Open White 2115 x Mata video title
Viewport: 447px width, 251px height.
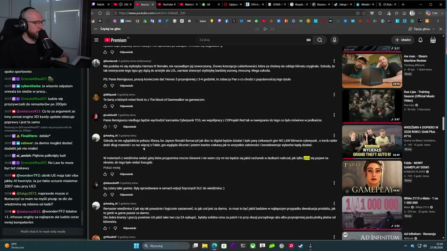[421, 200]
